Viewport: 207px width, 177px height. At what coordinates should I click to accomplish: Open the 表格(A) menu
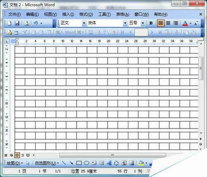123,14
